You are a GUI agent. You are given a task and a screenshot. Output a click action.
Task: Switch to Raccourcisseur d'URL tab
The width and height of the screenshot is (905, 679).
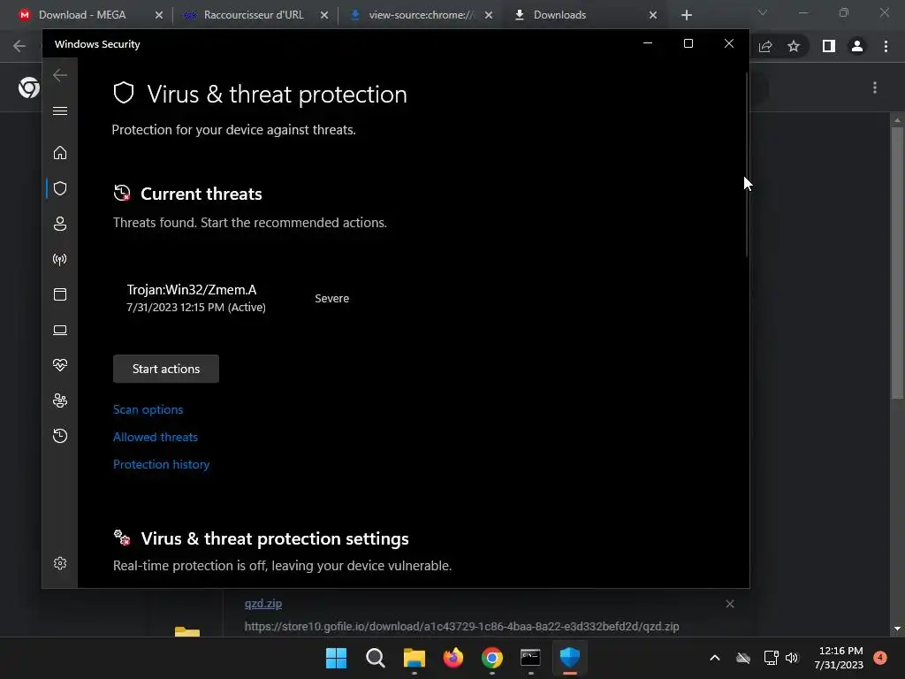254,15
